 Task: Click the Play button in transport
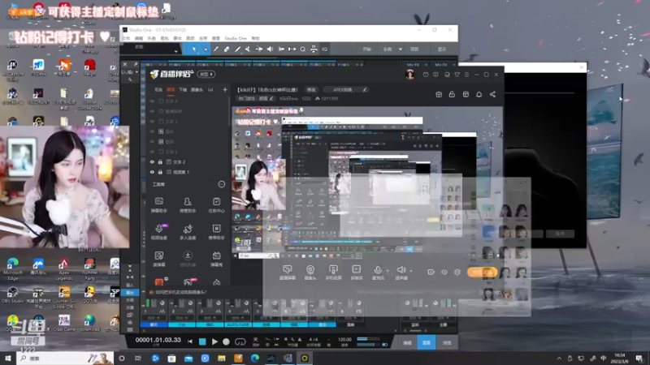pos(214,341)
